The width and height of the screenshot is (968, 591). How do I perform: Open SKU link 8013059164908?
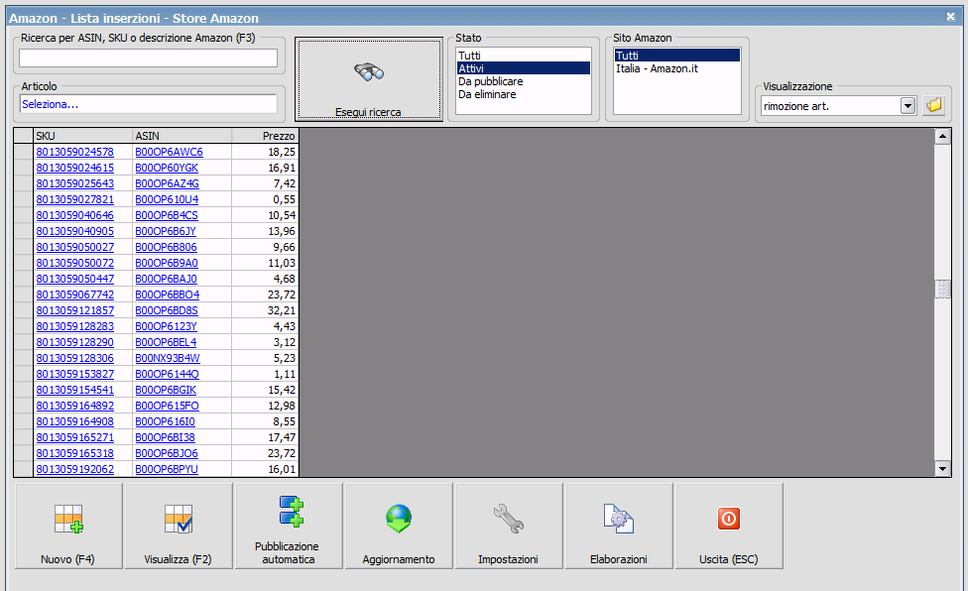tap(75, 422)
